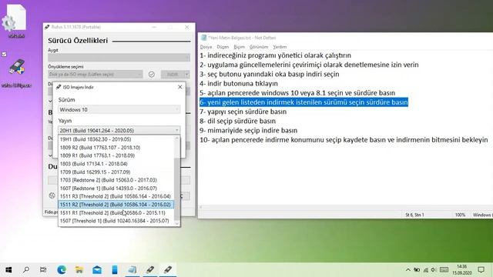Screen dimensions: 493x277
Task: Close the ISO İmajını İndir dialog
Action: coord(179,87)
